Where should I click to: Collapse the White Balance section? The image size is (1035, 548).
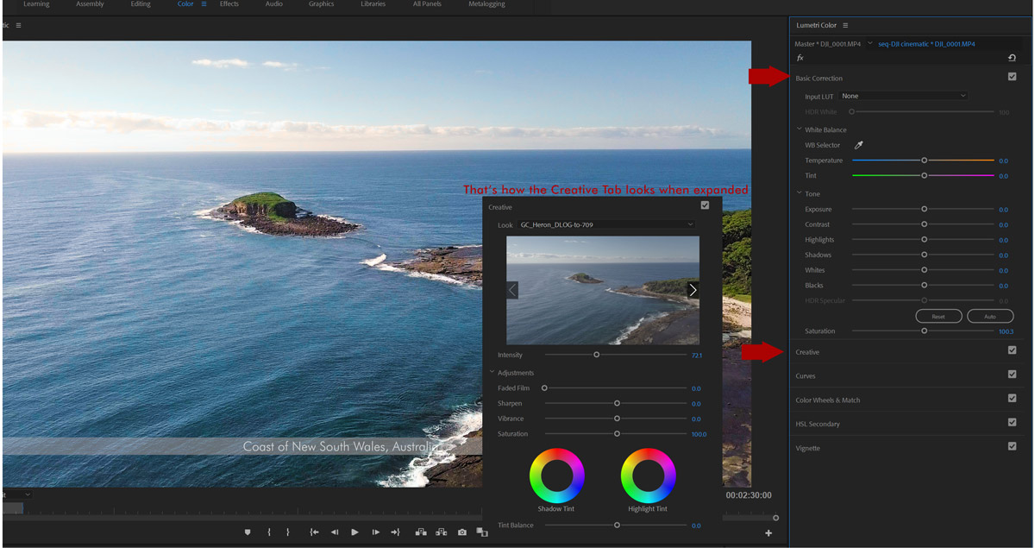(x=799, y=129)
